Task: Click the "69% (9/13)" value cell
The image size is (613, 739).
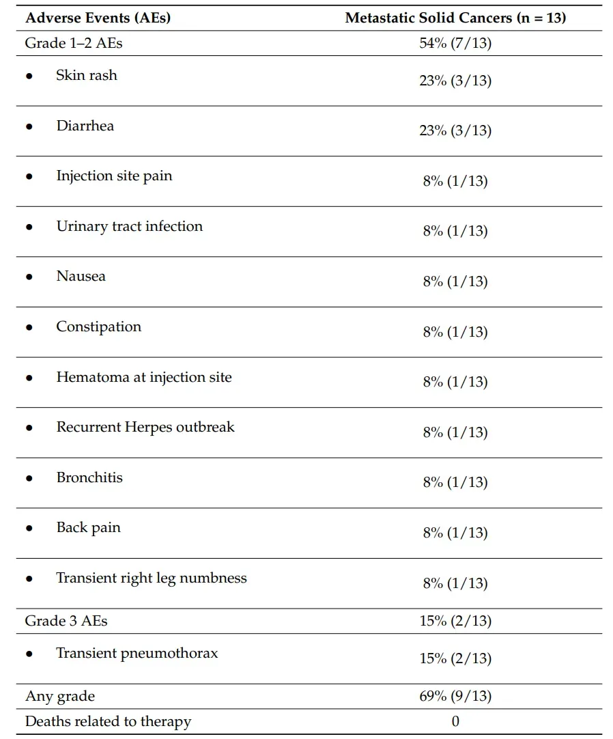Action: pos(455,697)
